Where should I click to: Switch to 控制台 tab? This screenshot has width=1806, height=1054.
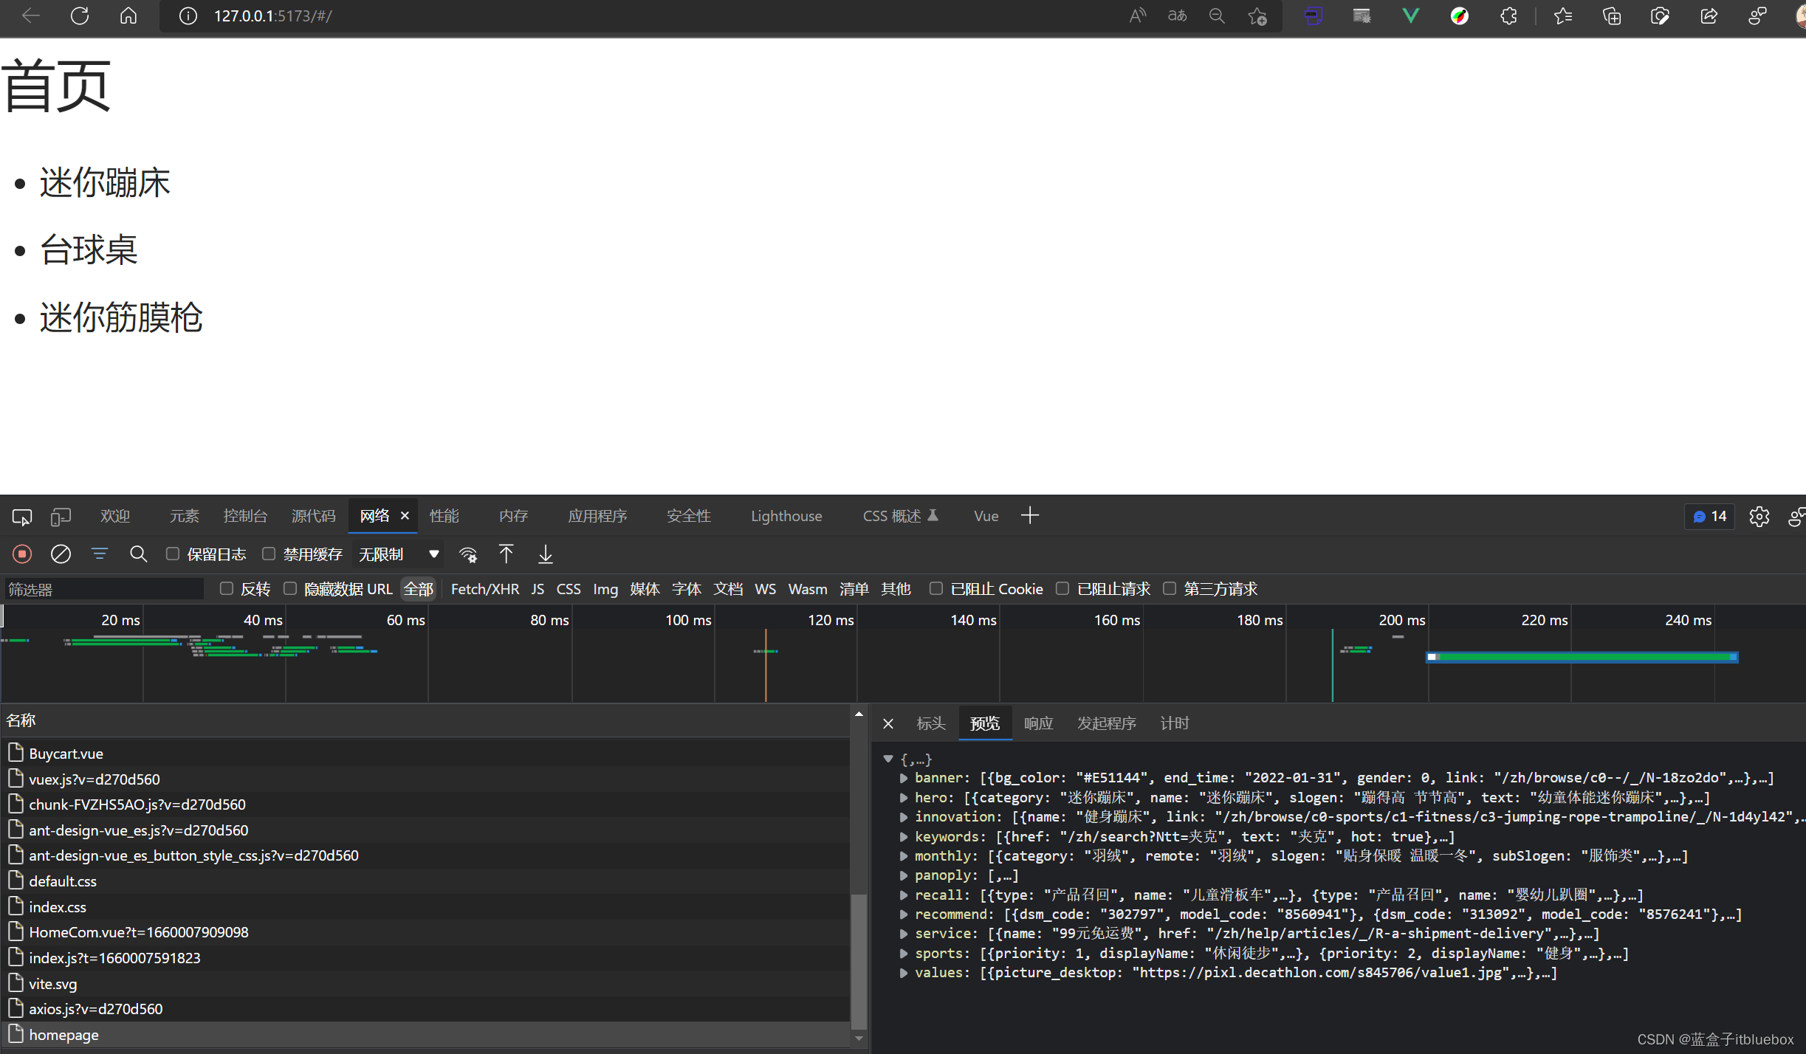pos(245,516)
